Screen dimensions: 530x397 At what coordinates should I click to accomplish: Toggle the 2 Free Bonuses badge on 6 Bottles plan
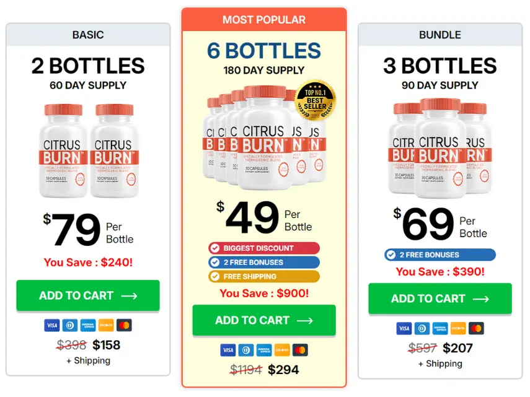(265, 262)
